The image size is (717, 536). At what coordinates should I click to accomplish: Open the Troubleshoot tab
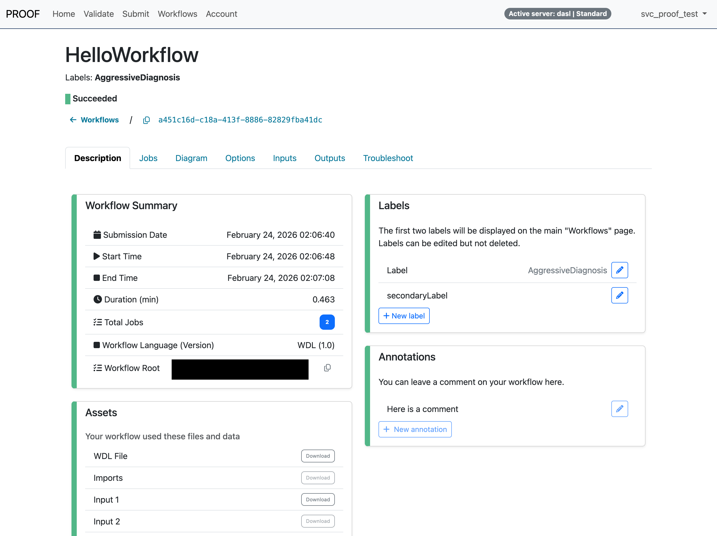(x=388, y=158)
